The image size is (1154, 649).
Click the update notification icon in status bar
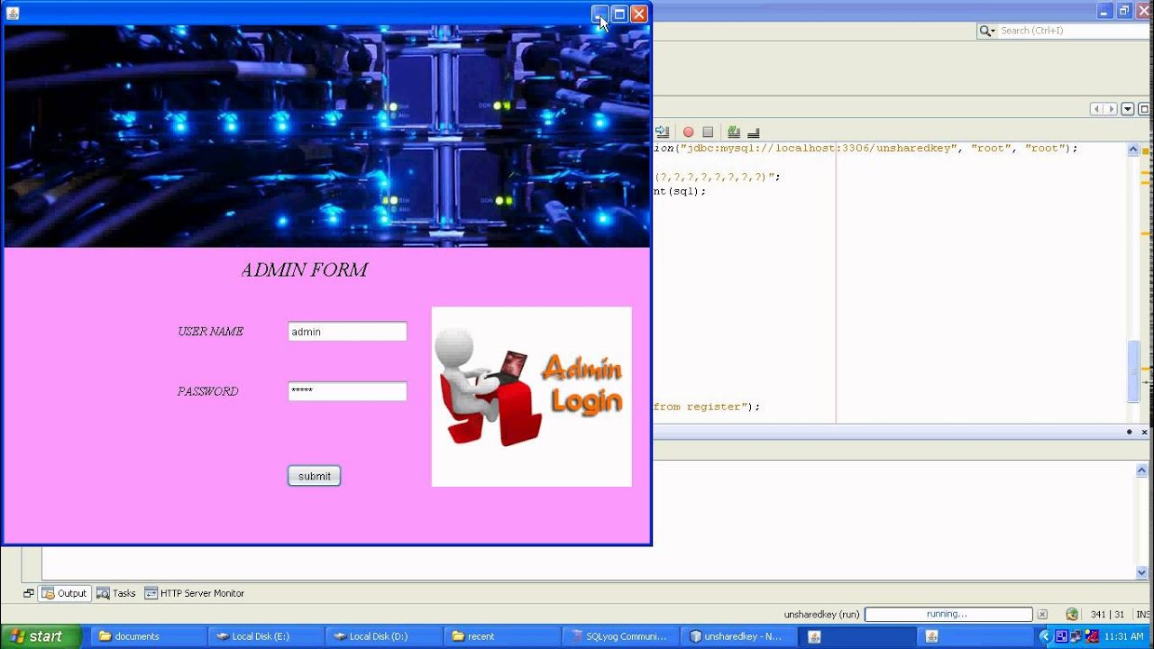click(x=1072, y=614)
